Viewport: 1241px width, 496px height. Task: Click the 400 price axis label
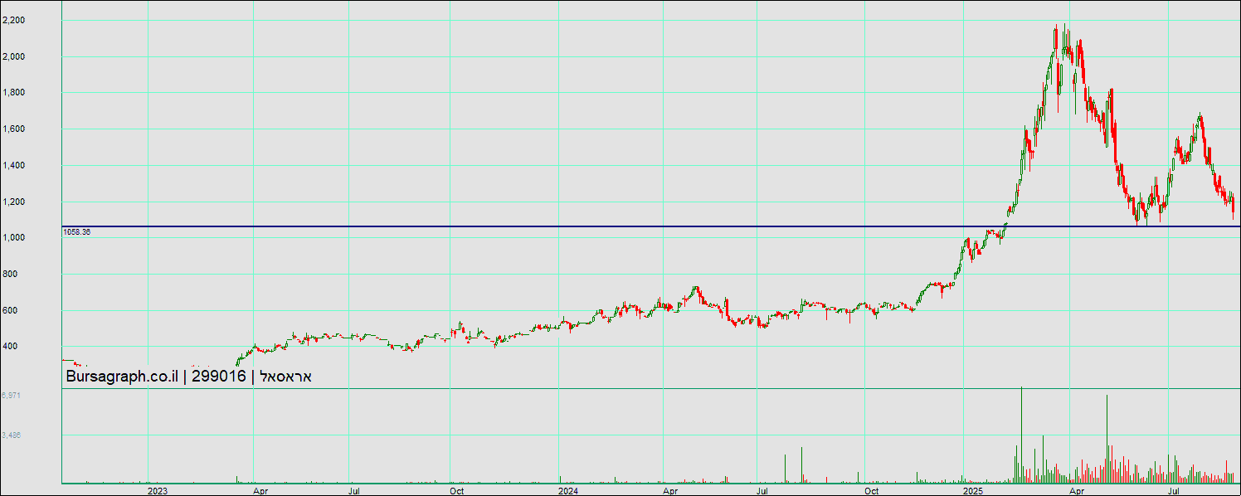click(10, 348)
